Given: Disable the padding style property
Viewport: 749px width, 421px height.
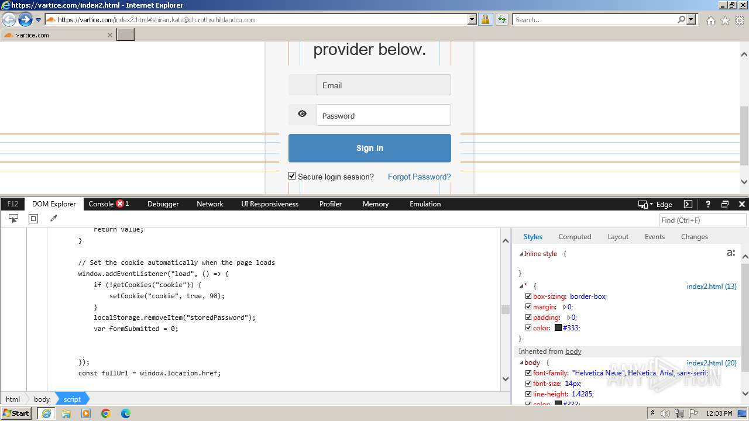Looking at the screenshot, I should pos(528,318).
